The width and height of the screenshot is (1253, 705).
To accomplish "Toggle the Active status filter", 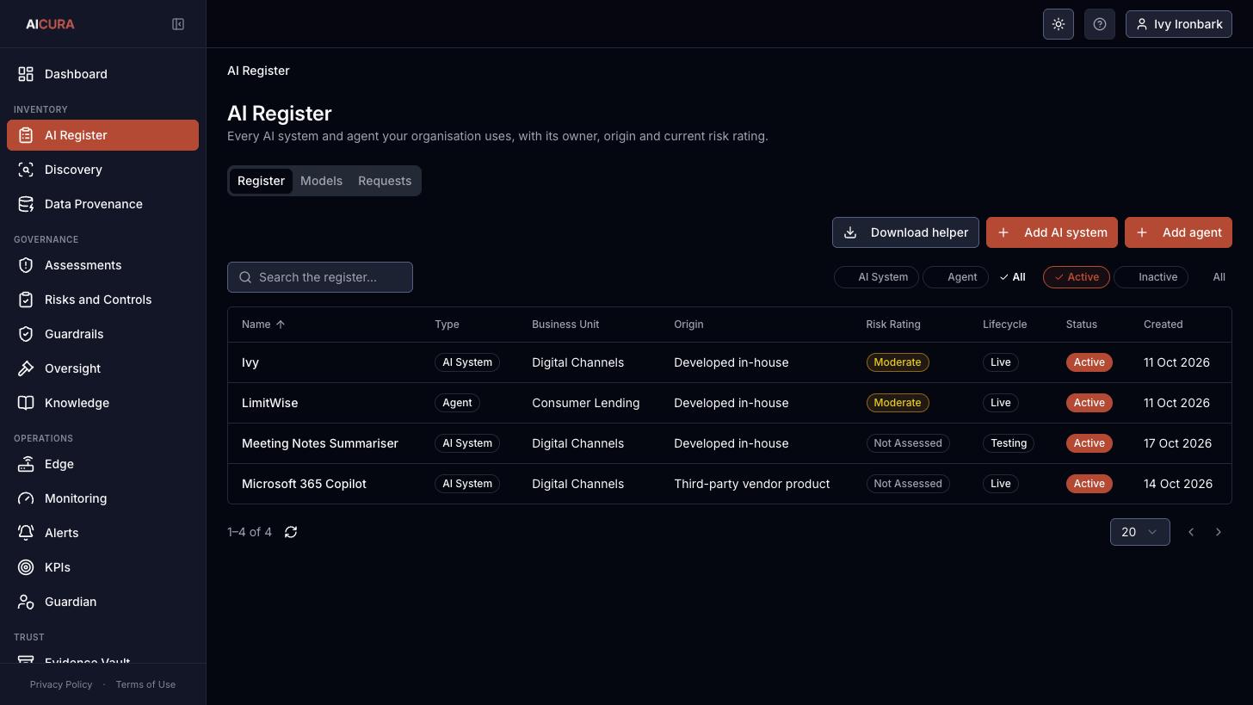I will [x=1077, y=277].
